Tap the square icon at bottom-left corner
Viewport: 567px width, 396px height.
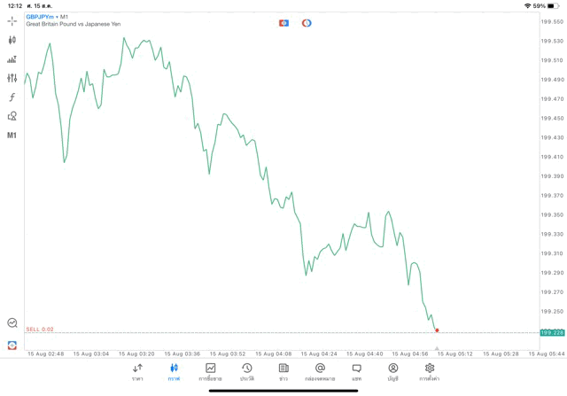[12, 346]
